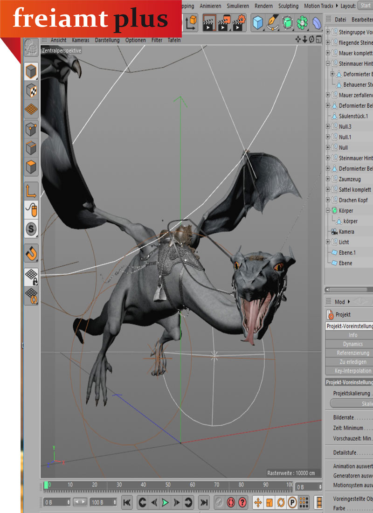
Task: Toggle Scale keyframe recording button
Action: point(269,502)
